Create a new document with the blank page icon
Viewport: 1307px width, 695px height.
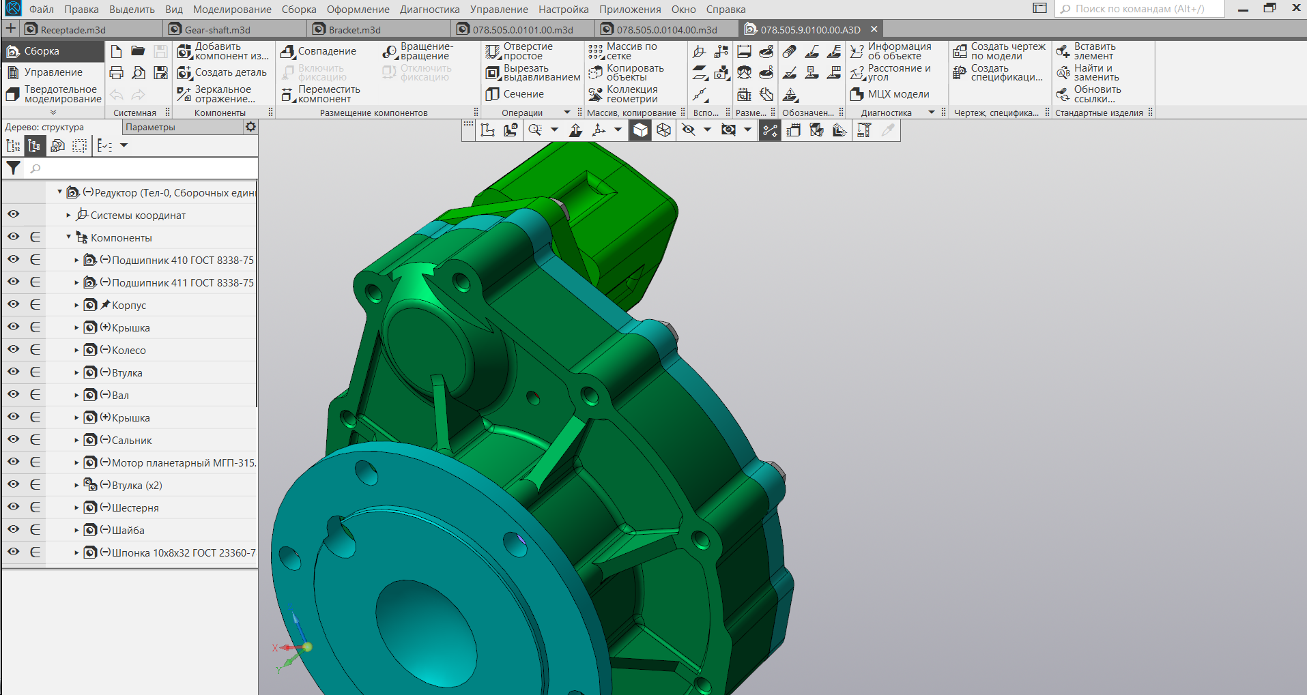(116, 52)
